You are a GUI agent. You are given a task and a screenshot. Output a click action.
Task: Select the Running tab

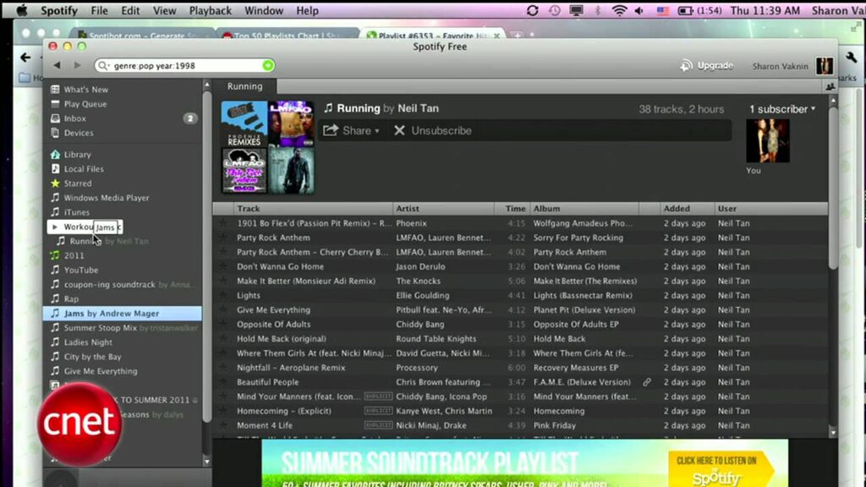[x=244, y=86]
